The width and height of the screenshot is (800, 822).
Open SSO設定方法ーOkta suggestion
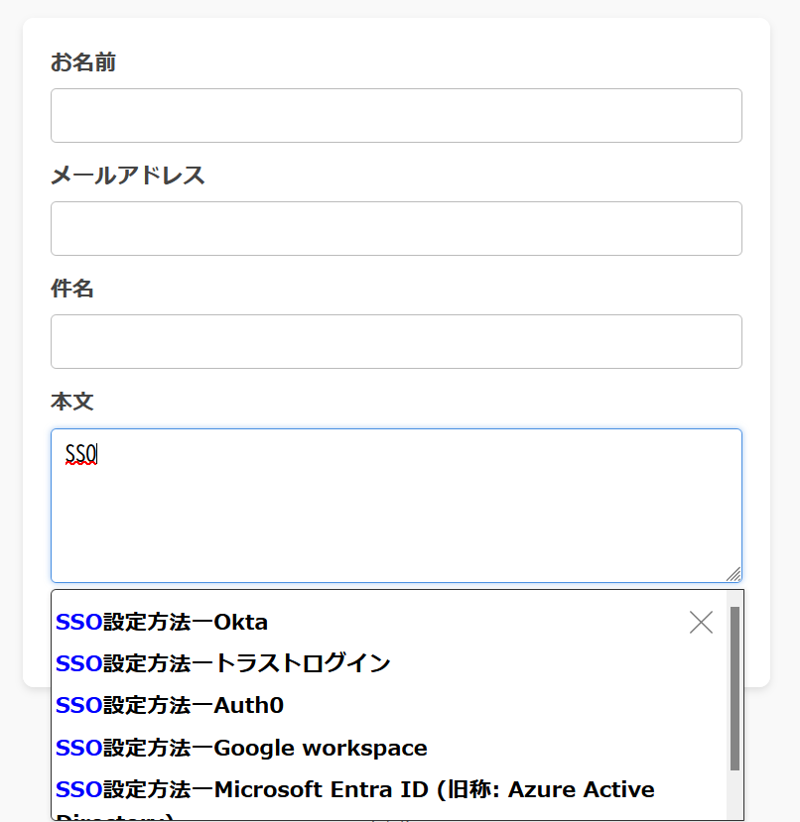coord(162,622)
